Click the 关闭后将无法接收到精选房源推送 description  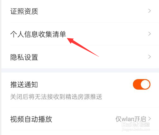pyautogui.click(x=56, y=97)
